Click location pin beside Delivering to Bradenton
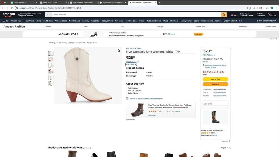The height and width of the screenshot is (157, 279). (203, 65)
